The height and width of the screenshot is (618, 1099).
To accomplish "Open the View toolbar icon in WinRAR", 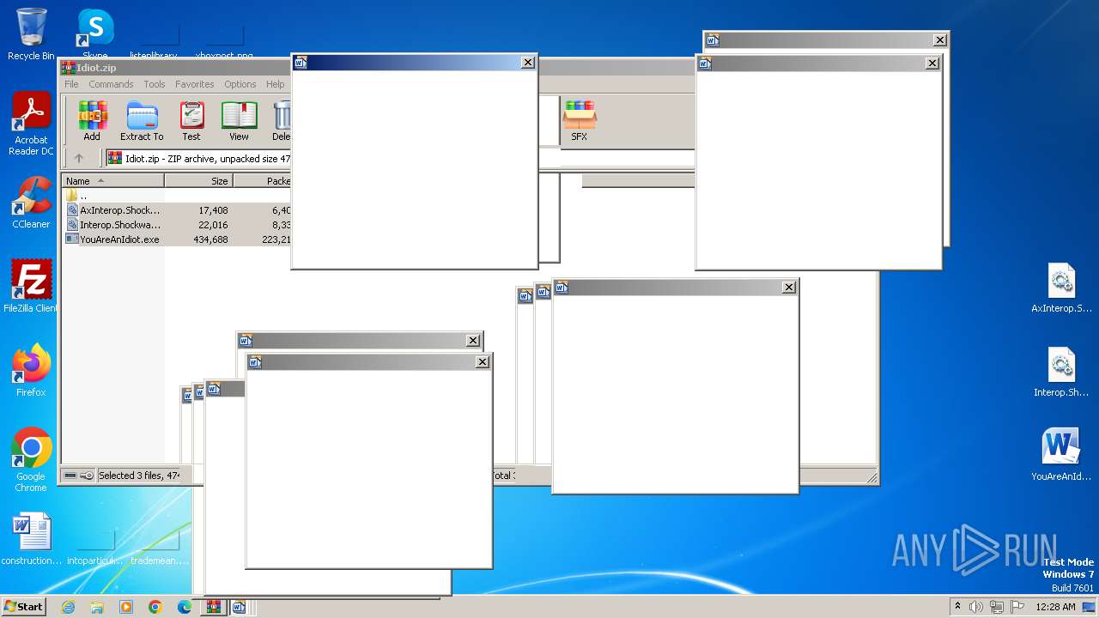I will tap(239, 121).
